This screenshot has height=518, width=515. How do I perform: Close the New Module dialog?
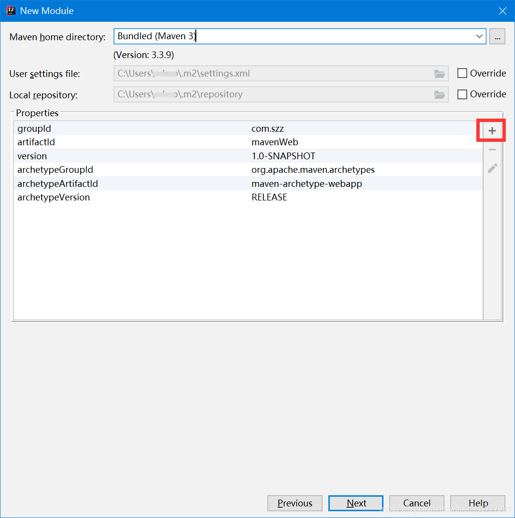pos(502,11)
